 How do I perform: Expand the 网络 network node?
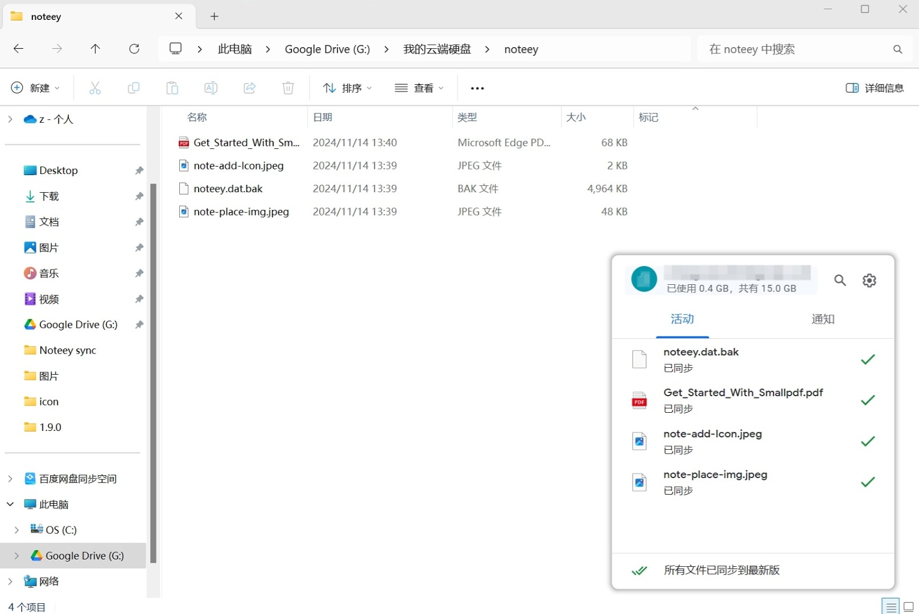(10, 581)
